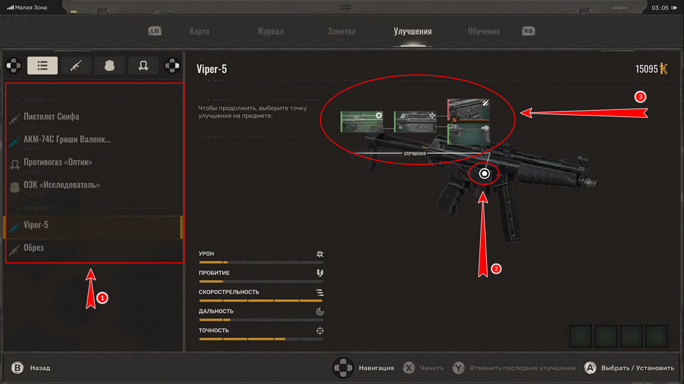Viewport: 684px width, 384px height.
Task: Filter the item list by body armor
Action: pyautogui.click(x=109, y=66)
